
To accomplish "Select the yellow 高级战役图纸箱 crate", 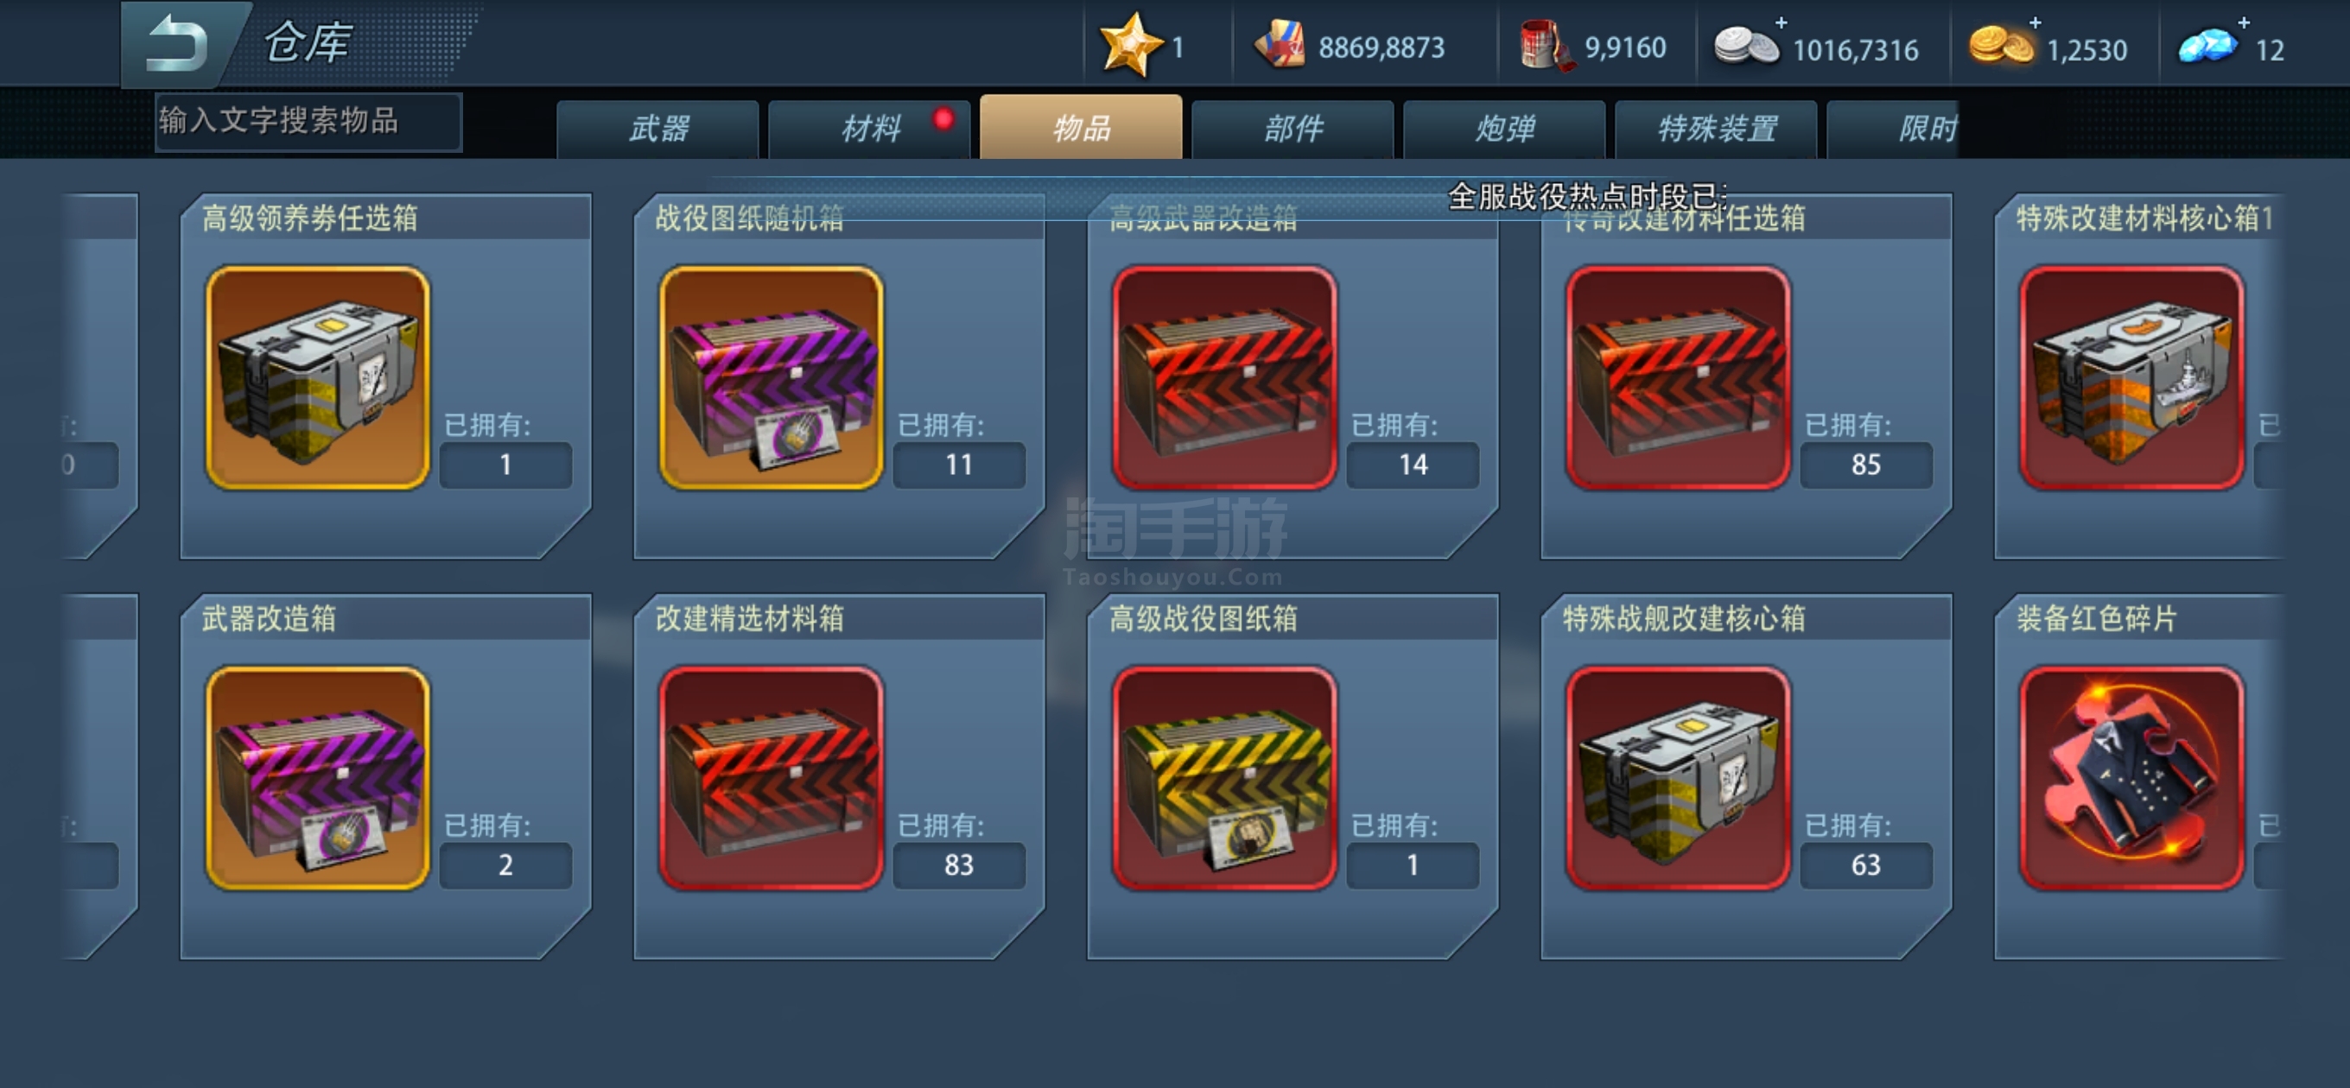I will click(x=1224, y=778).
